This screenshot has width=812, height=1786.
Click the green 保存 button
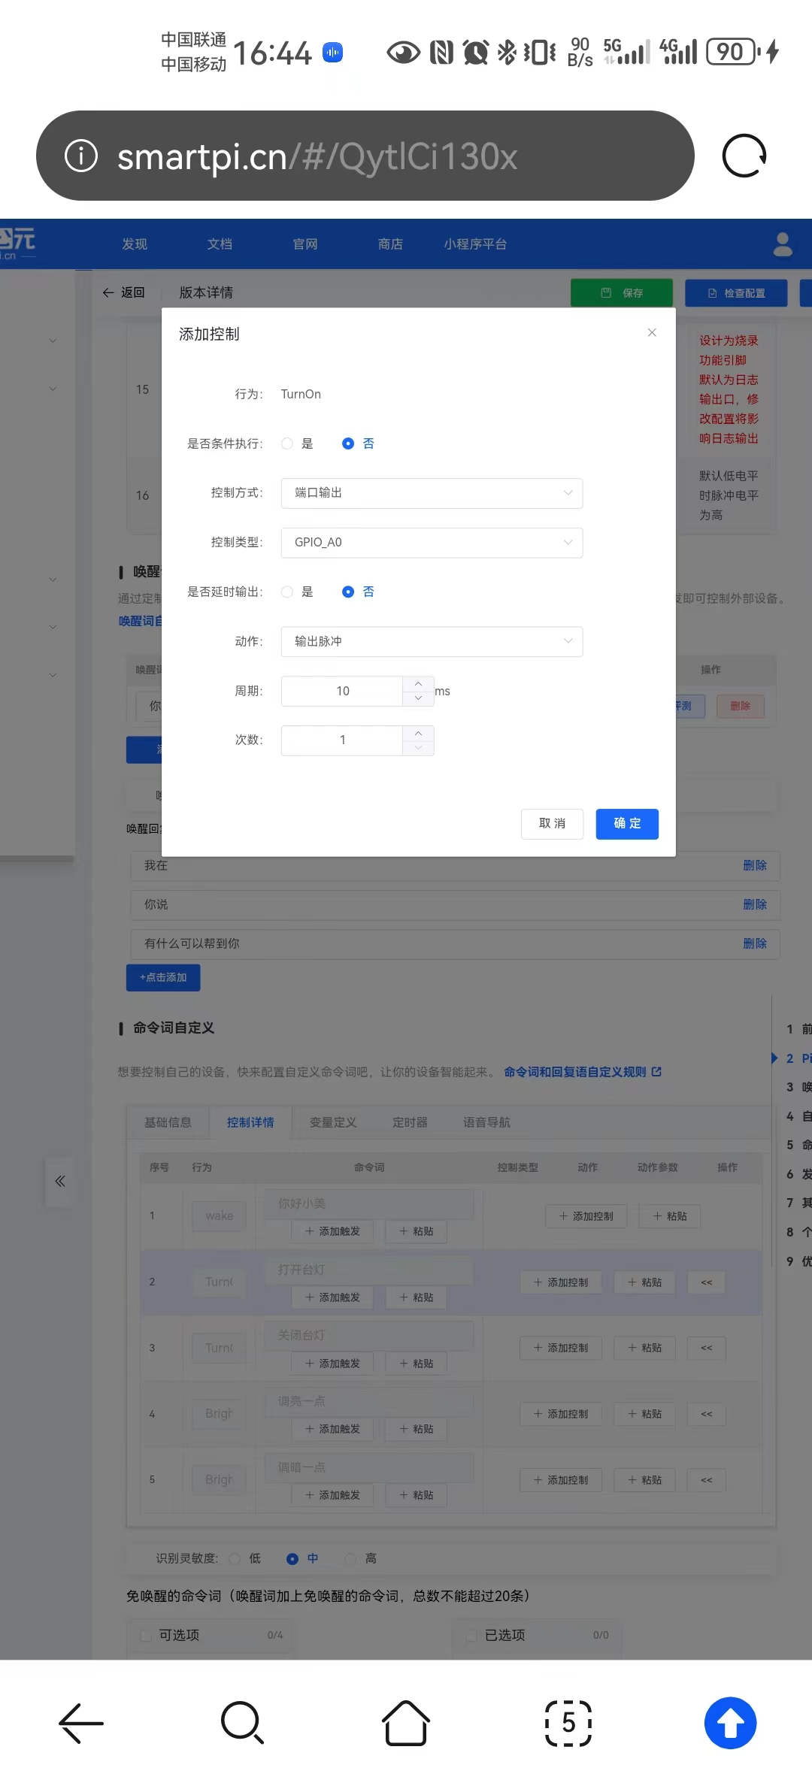[x=622, y=293]
